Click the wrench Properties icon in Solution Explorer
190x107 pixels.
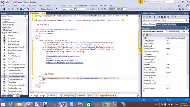click(175, 17)
